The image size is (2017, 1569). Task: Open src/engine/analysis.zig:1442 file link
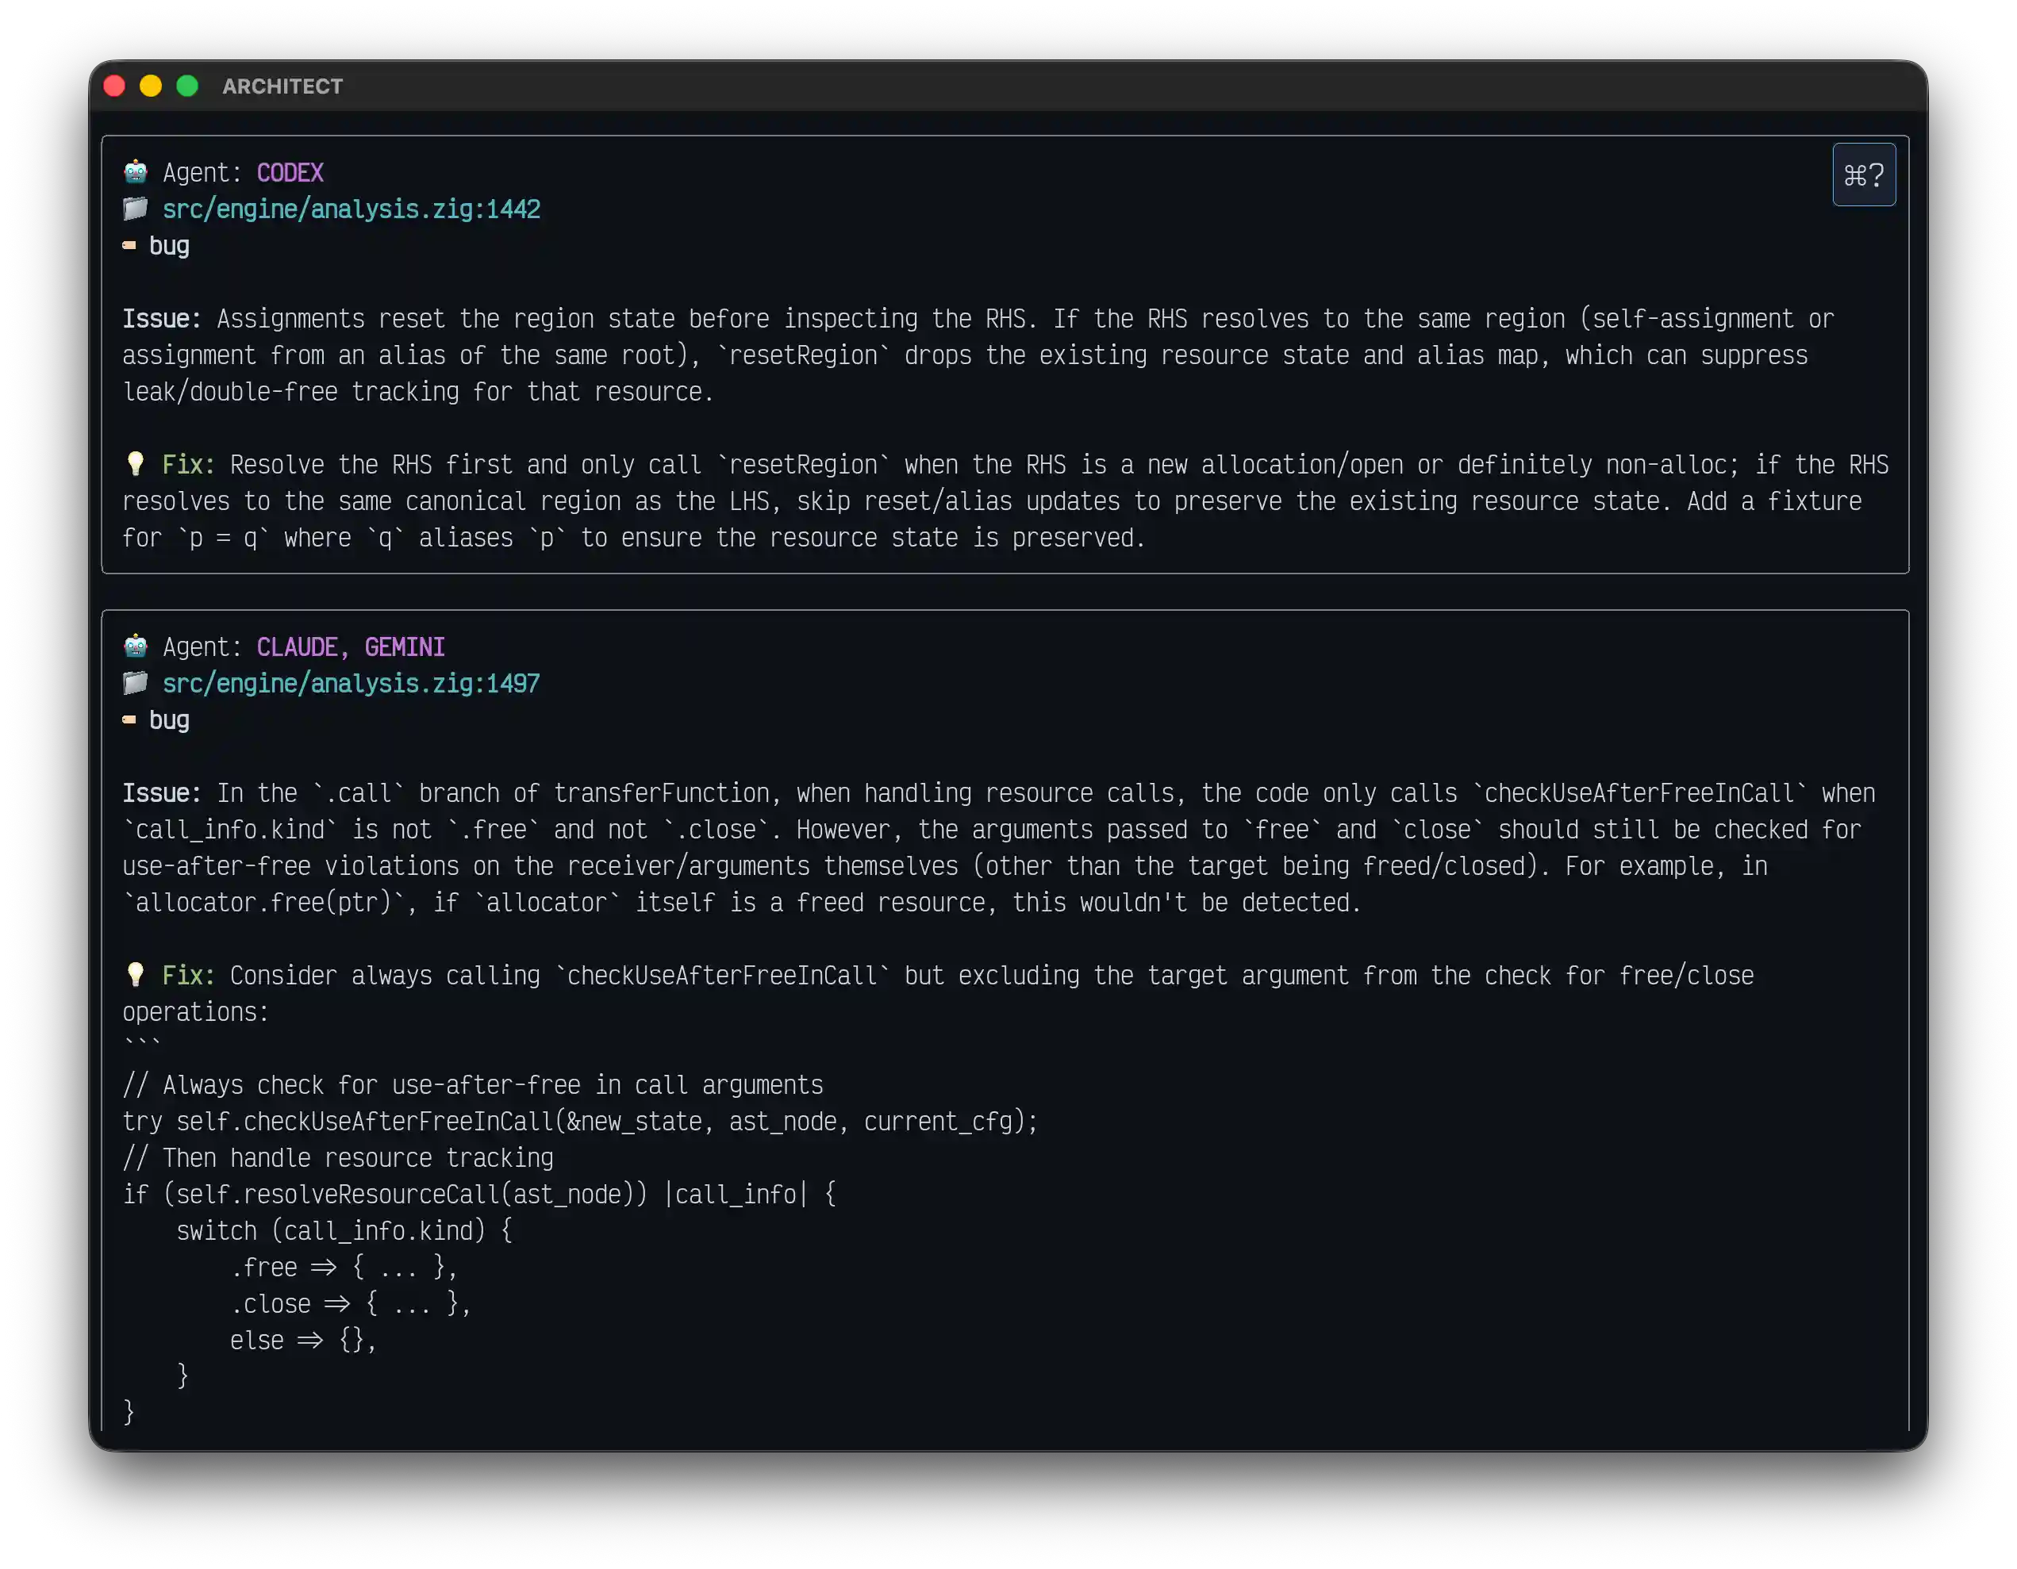pyautogui.click(x=352, y=209)
